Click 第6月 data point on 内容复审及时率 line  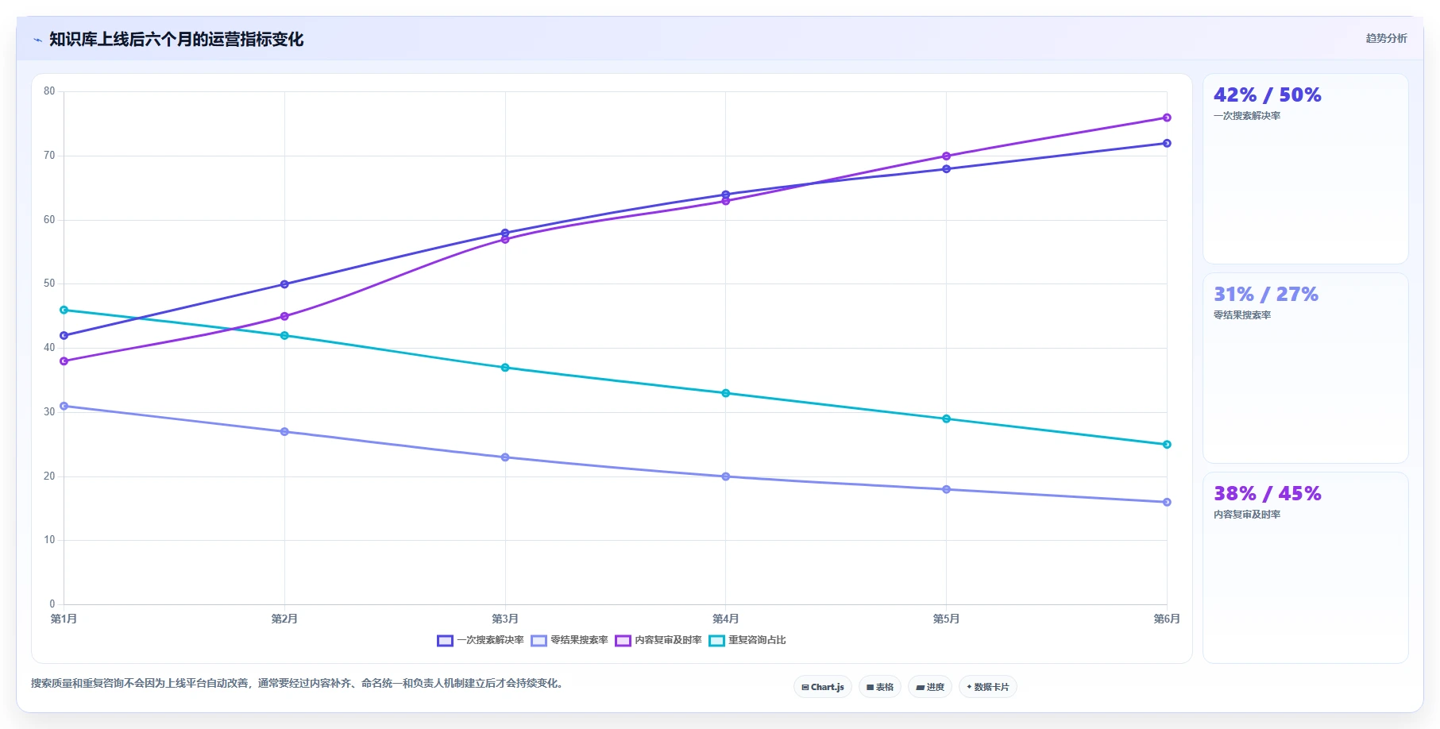1167,118
